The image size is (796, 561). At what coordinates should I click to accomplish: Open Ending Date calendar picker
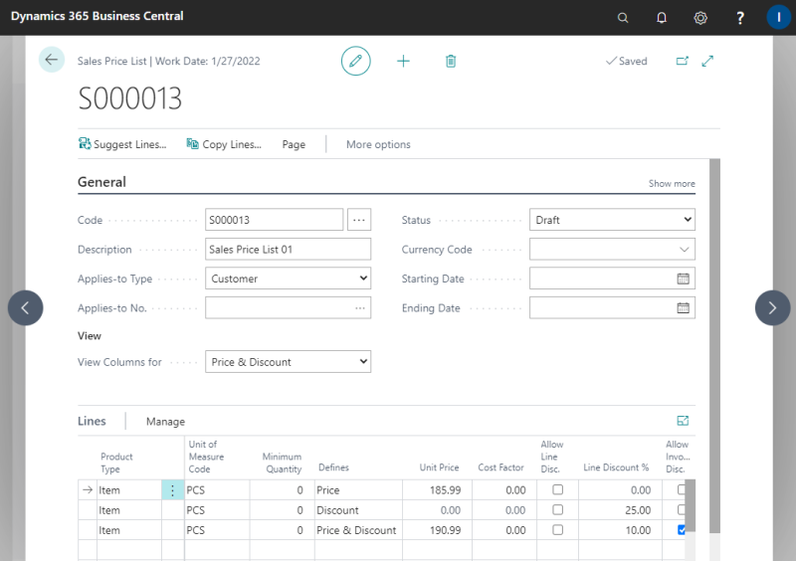[x=683, y=308]
